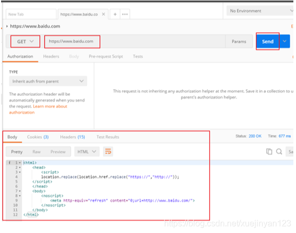Screen dimensions: 296x233
Task: Collapse the body tag fold arrow on line 7
Action: (x=20, y=191)
